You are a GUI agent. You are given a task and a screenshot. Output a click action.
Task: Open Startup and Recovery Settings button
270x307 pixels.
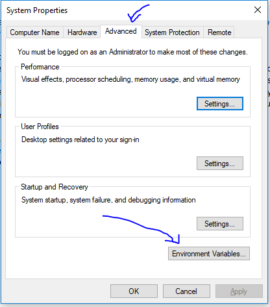[x=220, y=223]
